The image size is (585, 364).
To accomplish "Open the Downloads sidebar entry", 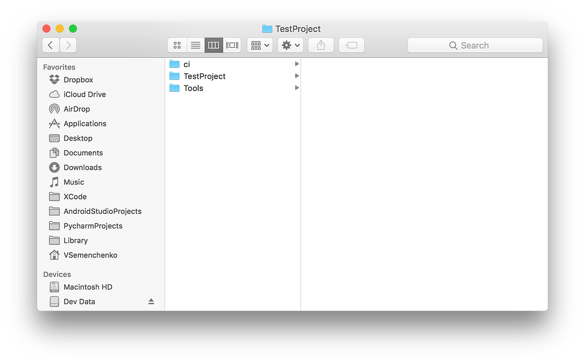I will tap(82, 167).
